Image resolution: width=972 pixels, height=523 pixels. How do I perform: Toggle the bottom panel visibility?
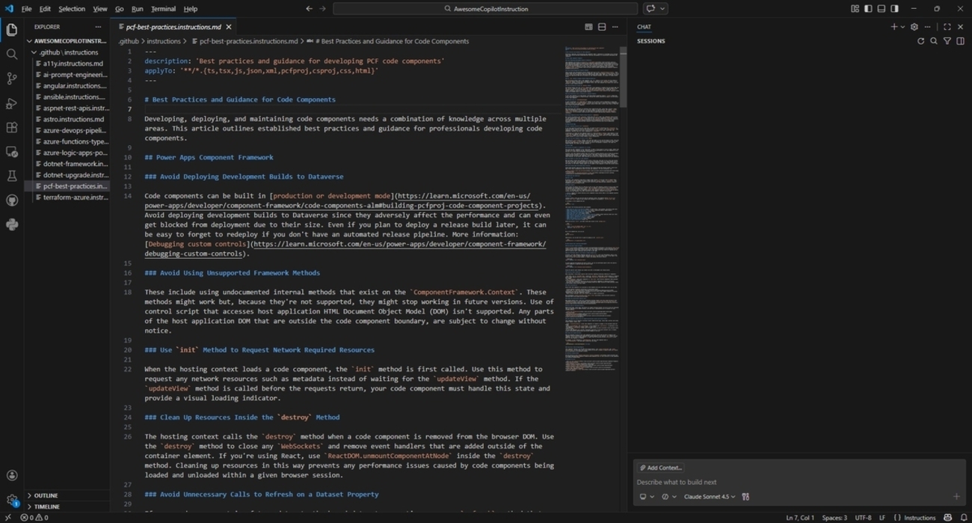pos(882,9)
